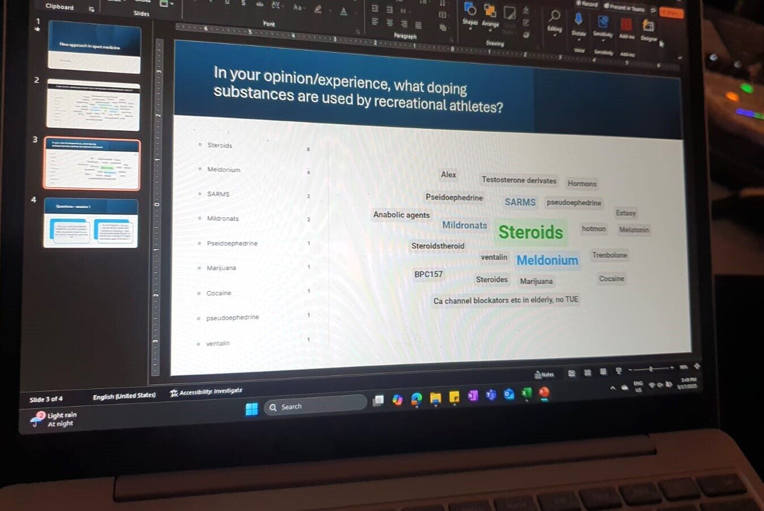Screen dimensions: 764x511
Task: Open Outlook from the taskbar
Action: coord(509,394)
